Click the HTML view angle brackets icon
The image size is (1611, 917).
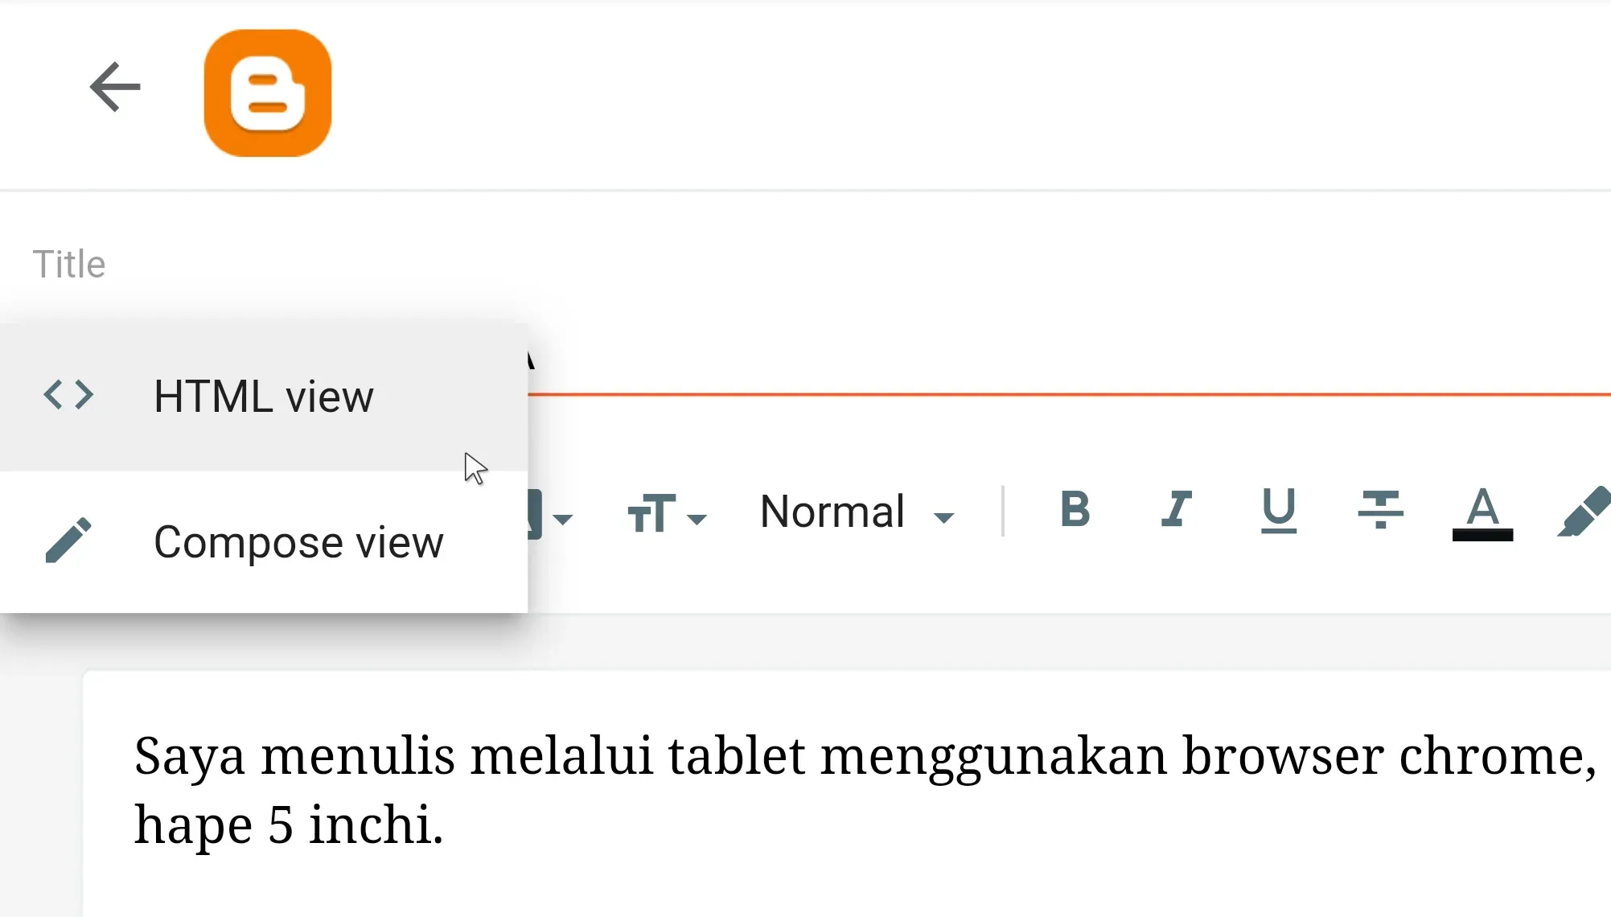coord(67,396)
